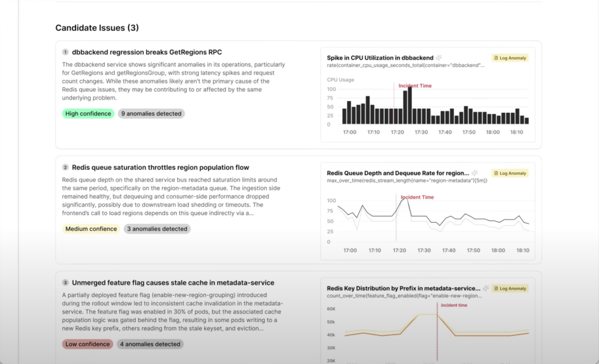Expand the truncated Redis Queue Depth chart title

click(x=398, y=173)
